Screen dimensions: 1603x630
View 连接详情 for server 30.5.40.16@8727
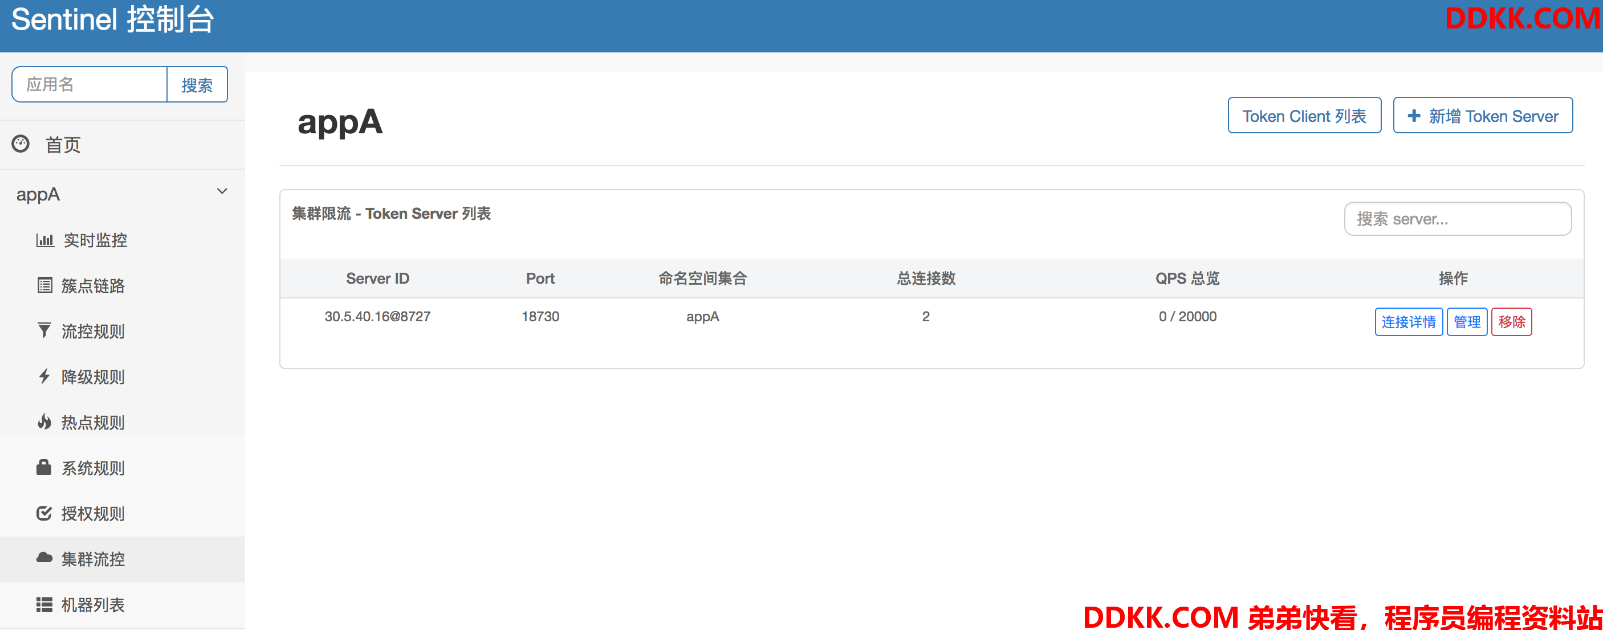click(1408, 321)
